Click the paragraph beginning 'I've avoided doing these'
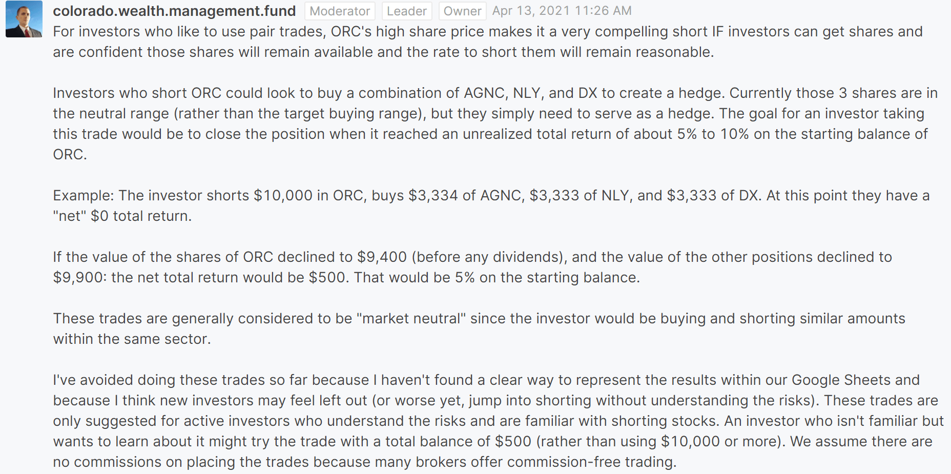Viewport: 951px width, 474px height. click(498, 421)
